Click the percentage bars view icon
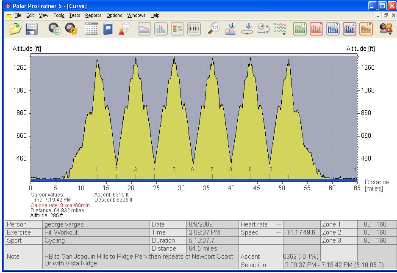397x273 pixels. pos(177,29)
